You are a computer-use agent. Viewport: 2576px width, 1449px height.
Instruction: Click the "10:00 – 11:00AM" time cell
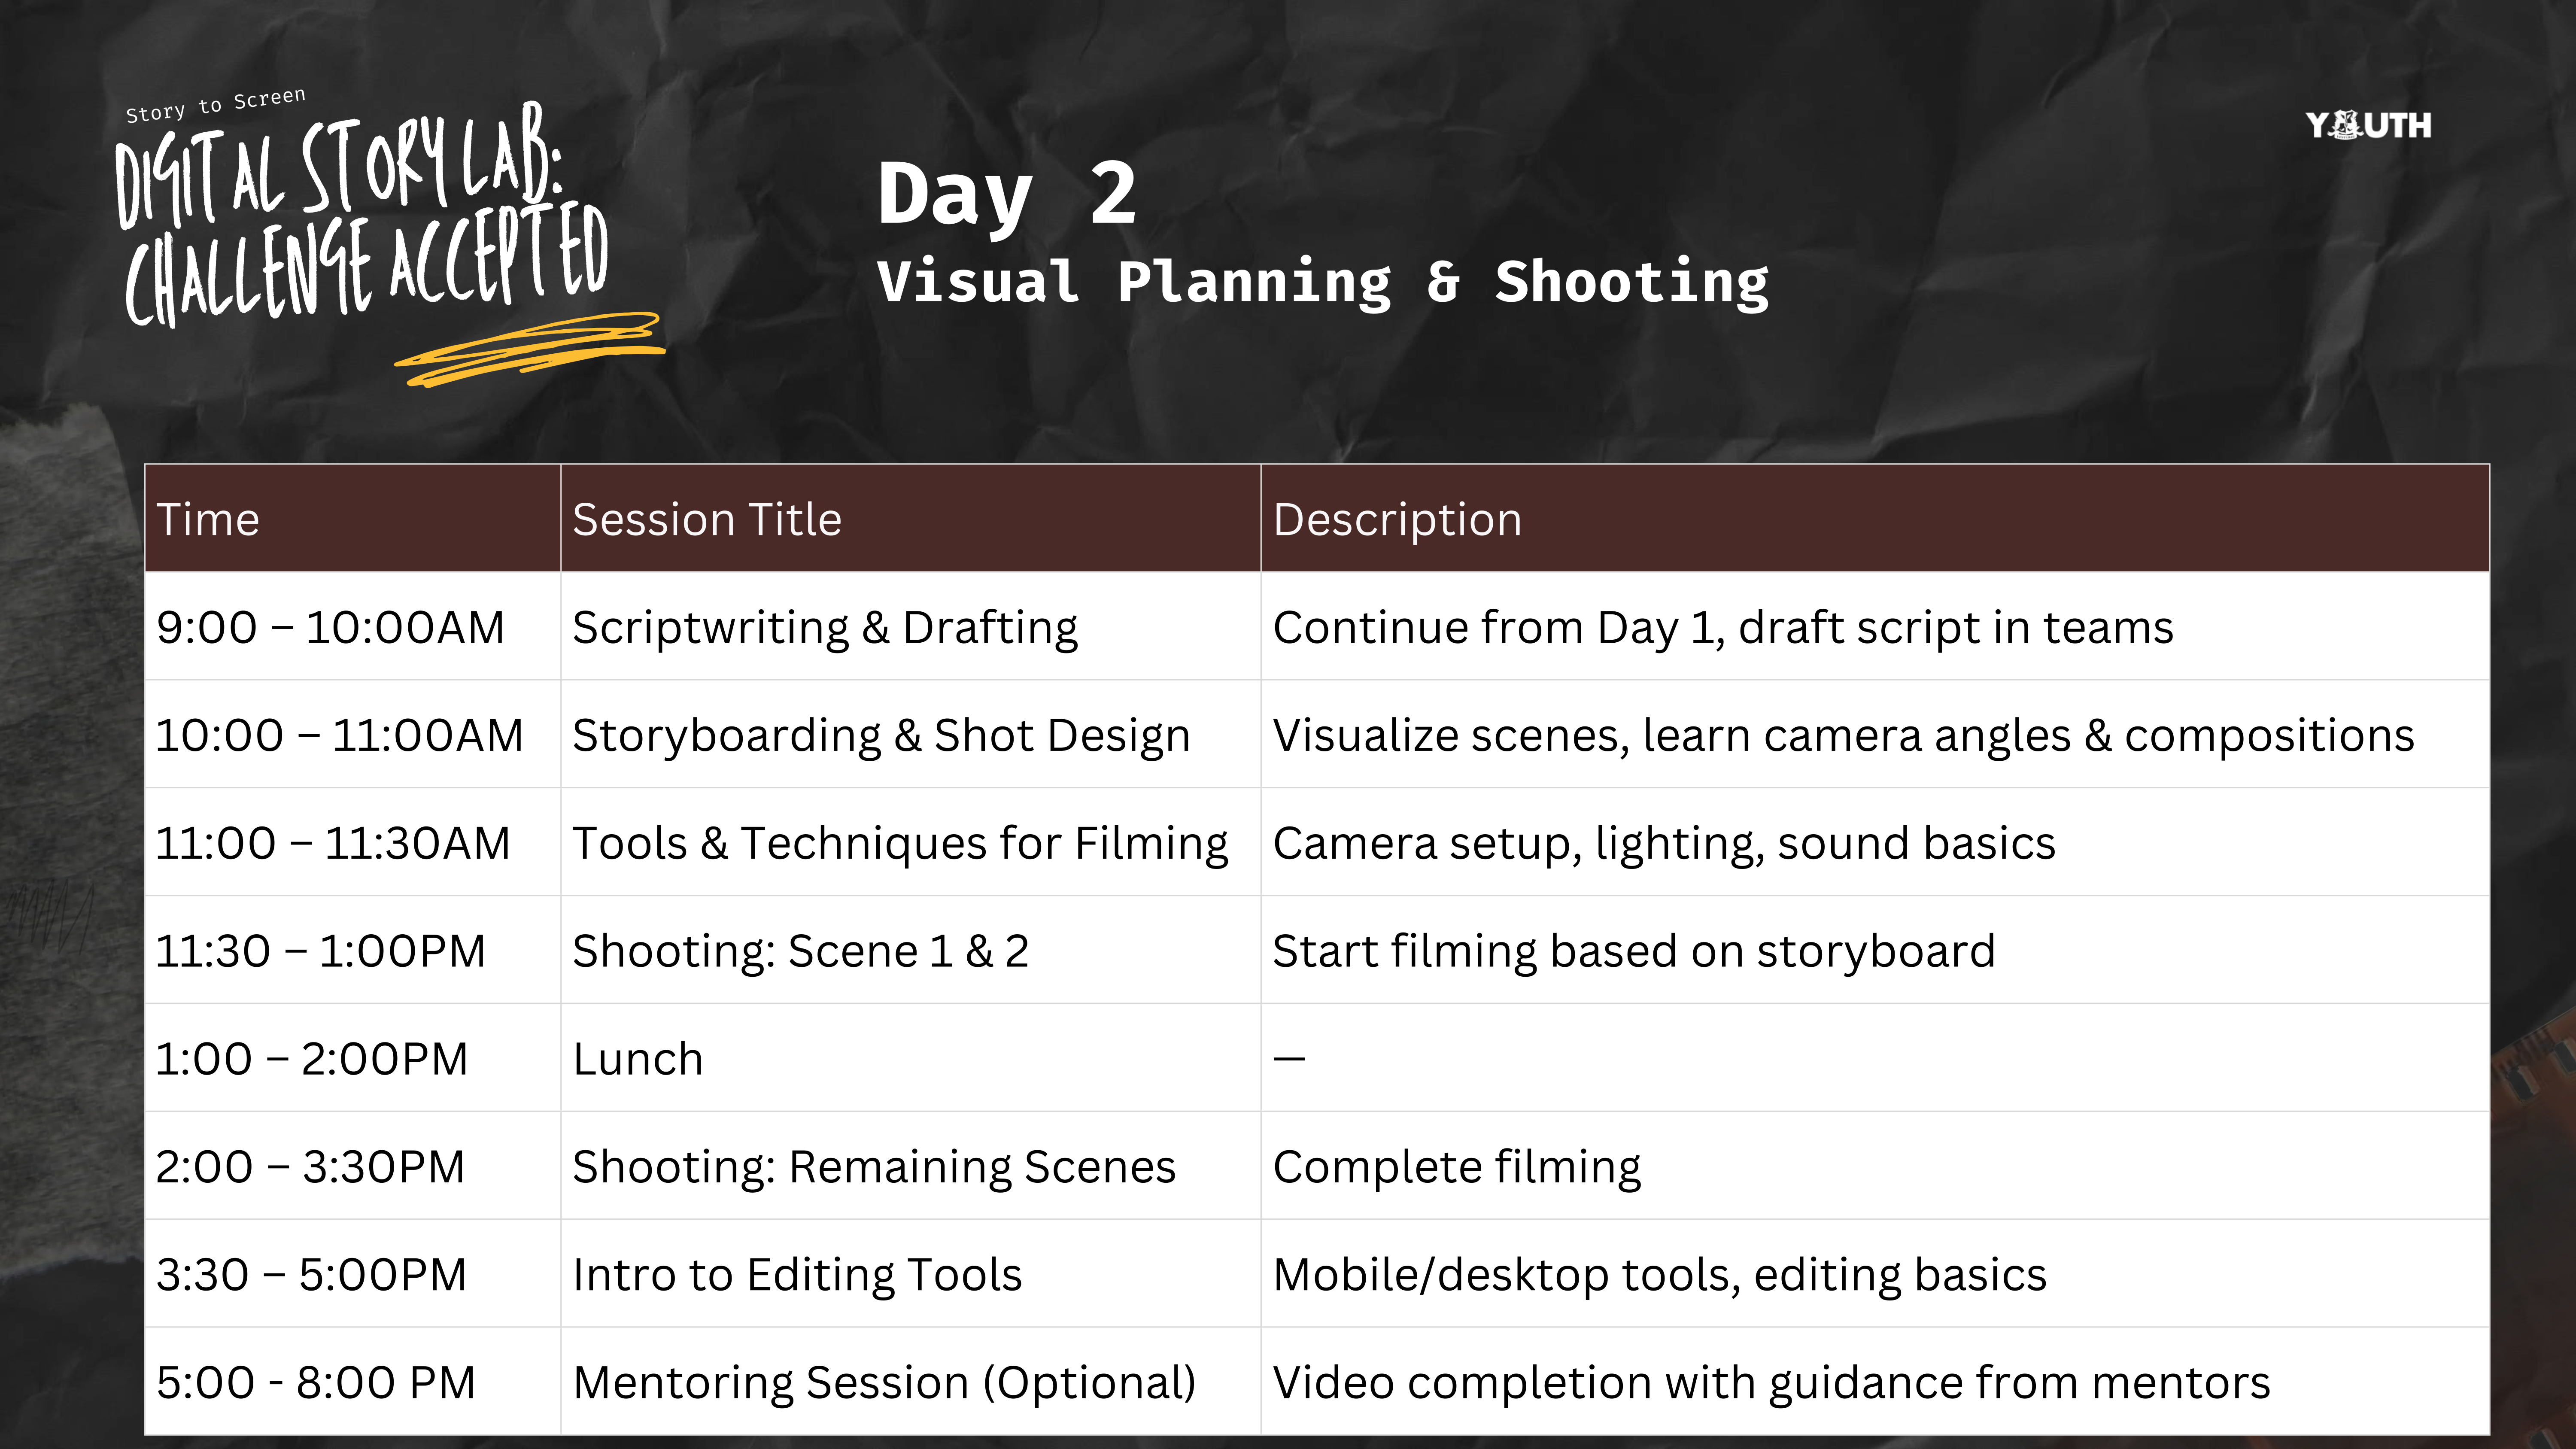[x=339, y=736]
